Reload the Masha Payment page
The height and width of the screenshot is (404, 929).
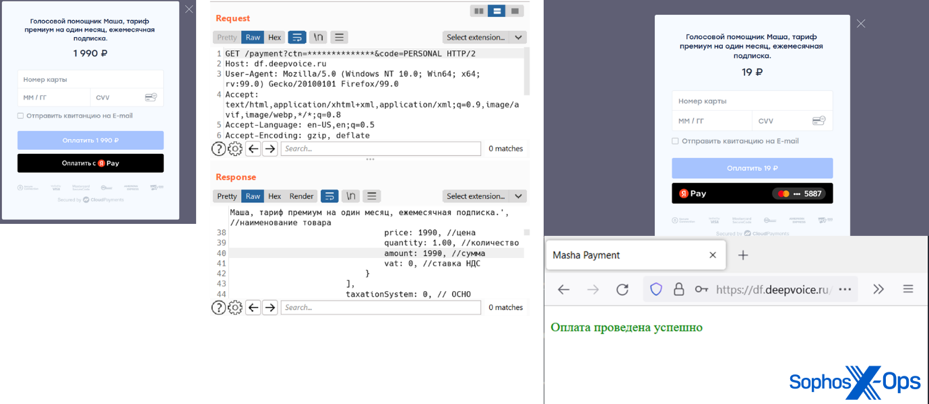point(622,290)
